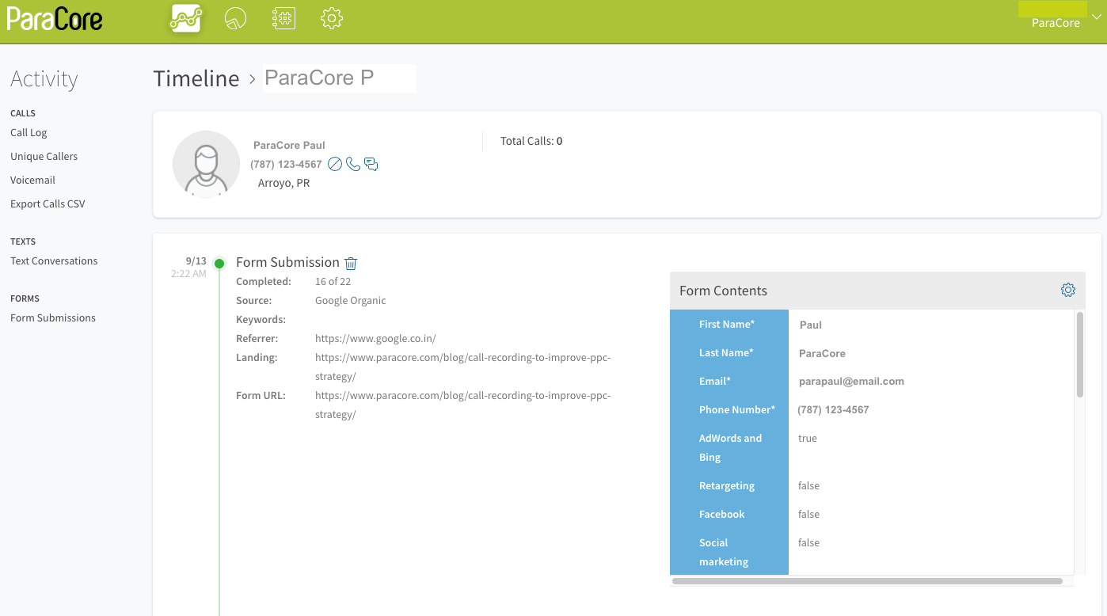Open the Reports pie chart icon
Screen dimensions: 1107x616
(x=235, y=18)
